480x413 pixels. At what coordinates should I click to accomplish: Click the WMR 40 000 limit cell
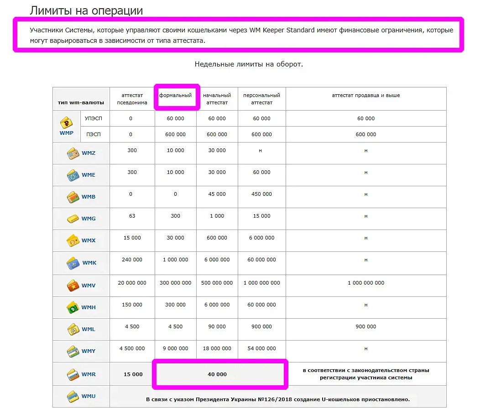point(217,374)
